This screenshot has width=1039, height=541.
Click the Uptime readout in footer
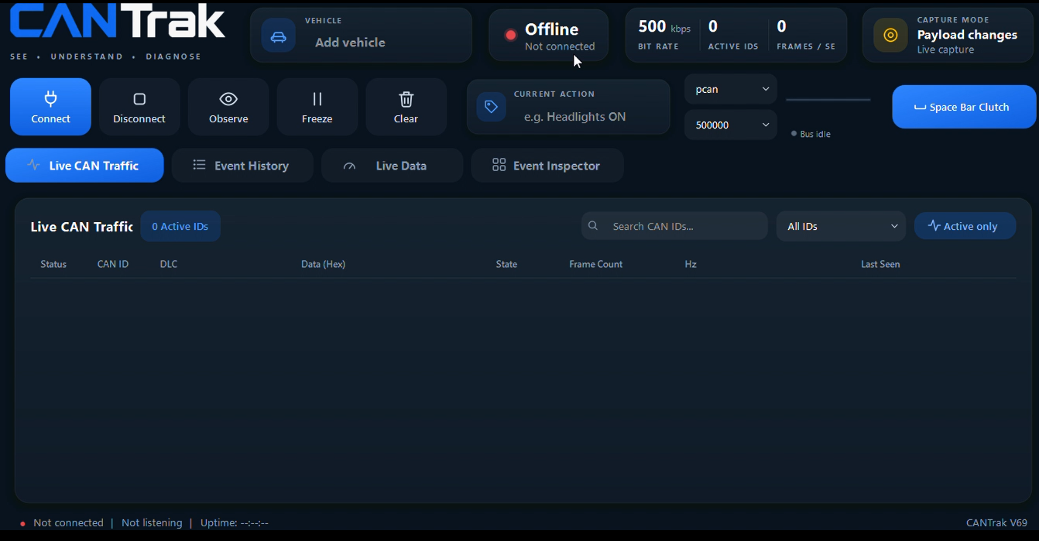[235, 522]
